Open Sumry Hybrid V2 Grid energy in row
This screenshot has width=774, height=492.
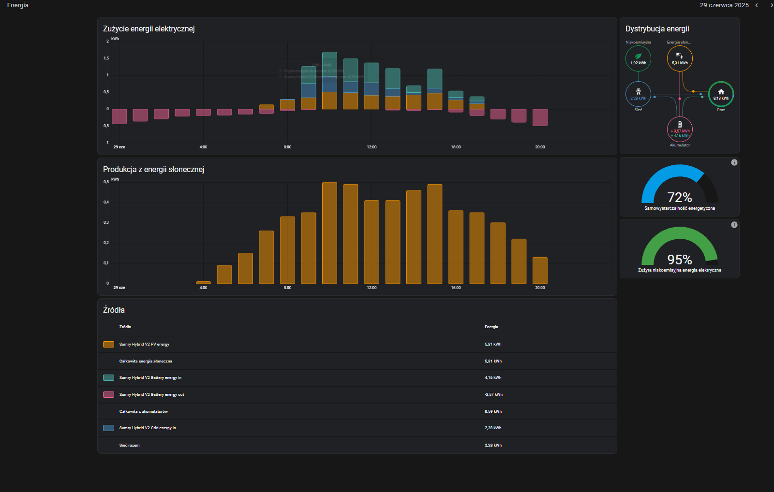(357, 428)
